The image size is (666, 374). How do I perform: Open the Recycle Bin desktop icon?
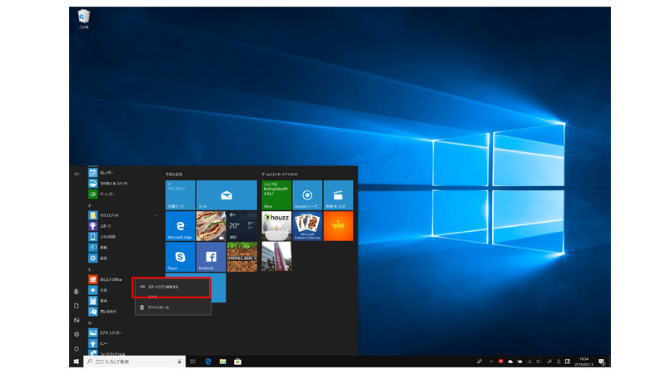coord(84,18)
